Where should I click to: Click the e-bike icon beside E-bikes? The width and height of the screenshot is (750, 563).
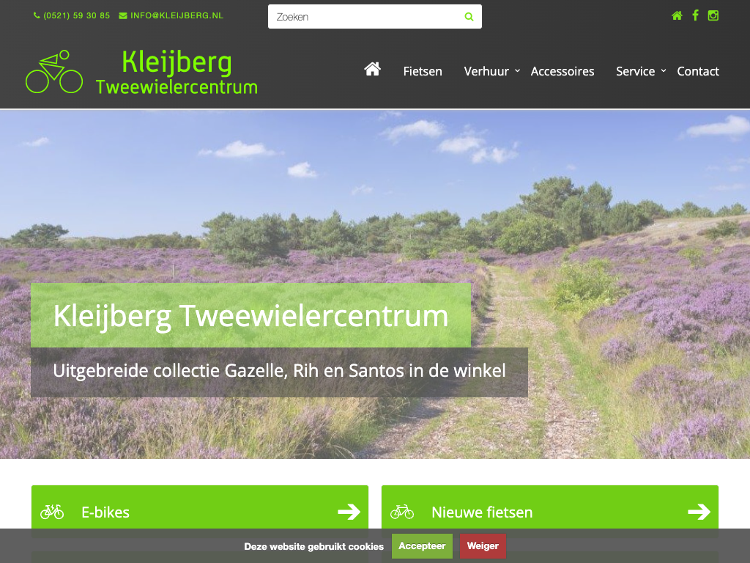pos(52,512)
